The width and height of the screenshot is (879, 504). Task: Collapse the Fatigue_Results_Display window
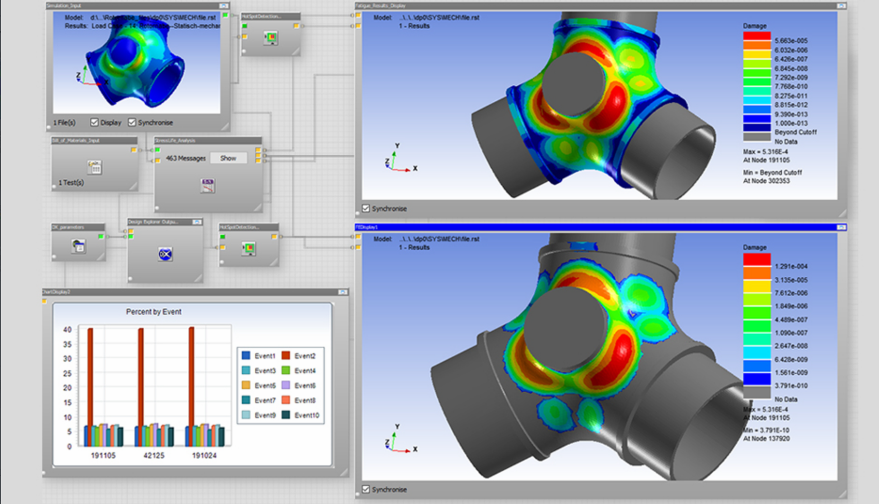click(841, 6)
